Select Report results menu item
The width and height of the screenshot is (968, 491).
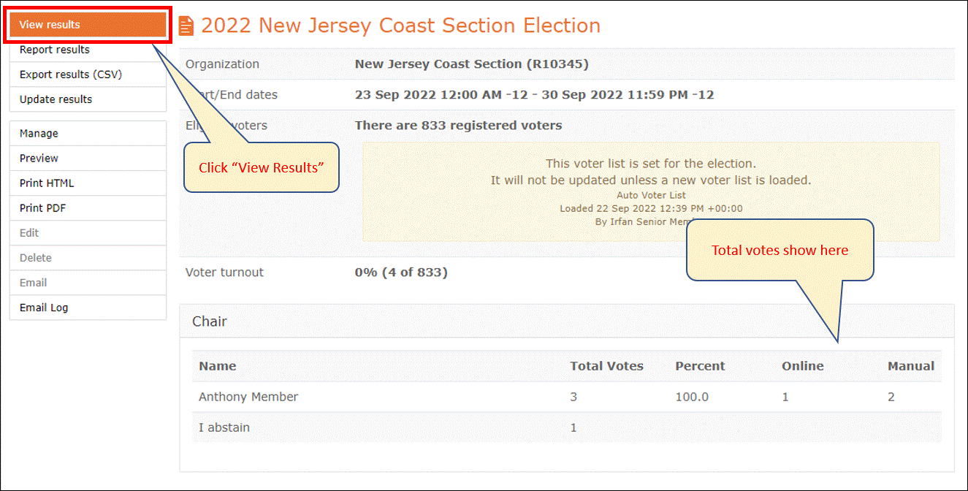(88, 50)
